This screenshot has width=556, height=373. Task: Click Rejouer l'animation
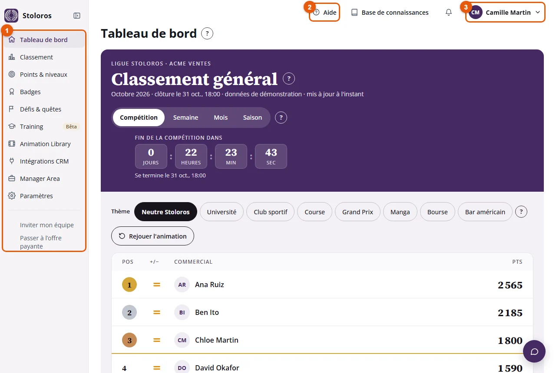point(152,236)
